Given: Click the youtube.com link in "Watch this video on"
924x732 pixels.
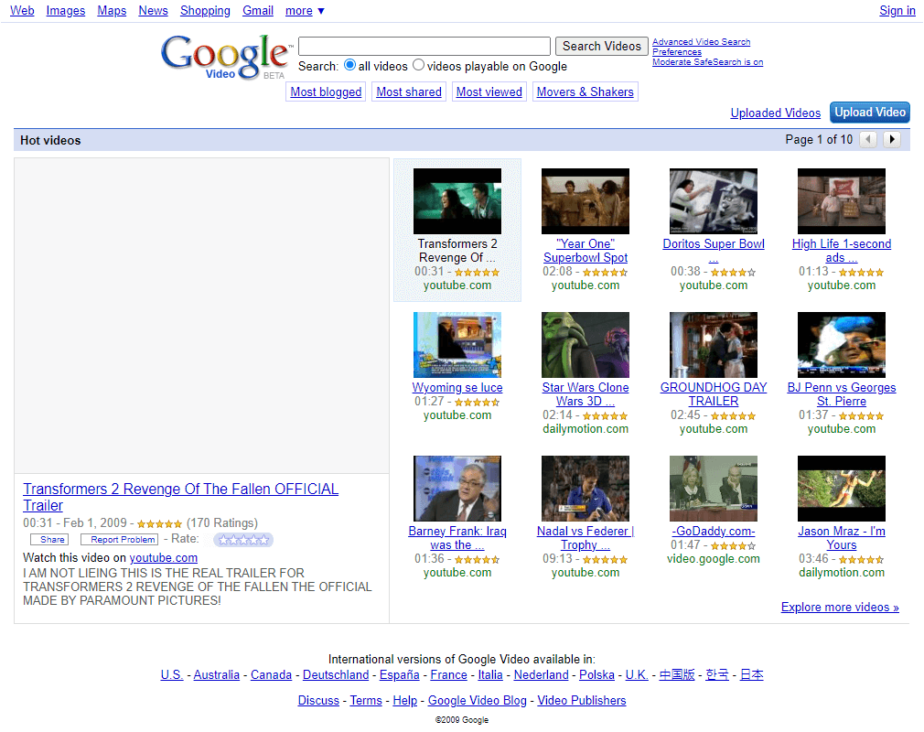Looking at the screenshot, I should point(163,557).
